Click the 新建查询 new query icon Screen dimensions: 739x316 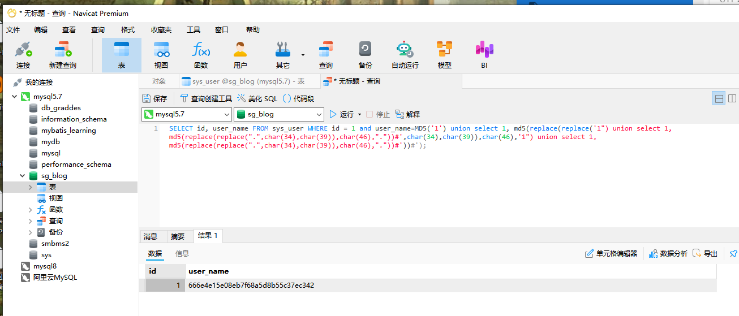click(x=62, y=55)
